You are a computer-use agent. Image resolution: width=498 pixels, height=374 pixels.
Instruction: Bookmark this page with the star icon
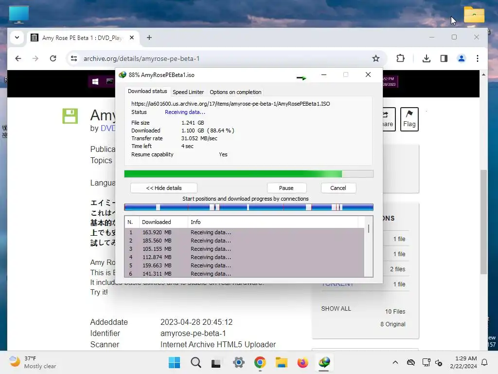(376, 58)
